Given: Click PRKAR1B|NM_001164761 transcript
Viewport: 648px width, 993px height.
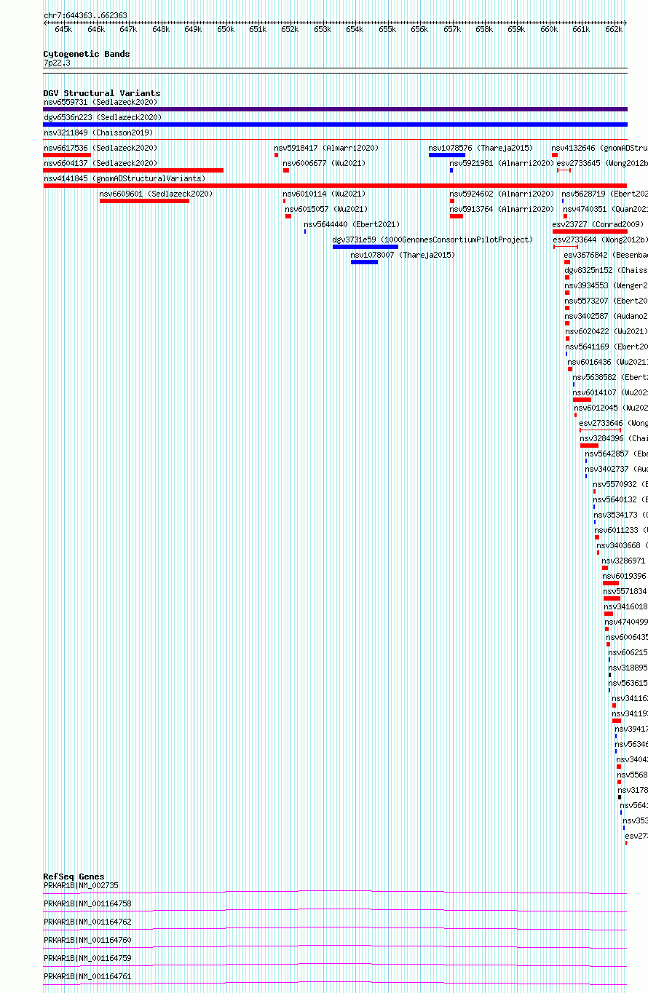Looking at the screenshot, I should (x=87, y=976).
